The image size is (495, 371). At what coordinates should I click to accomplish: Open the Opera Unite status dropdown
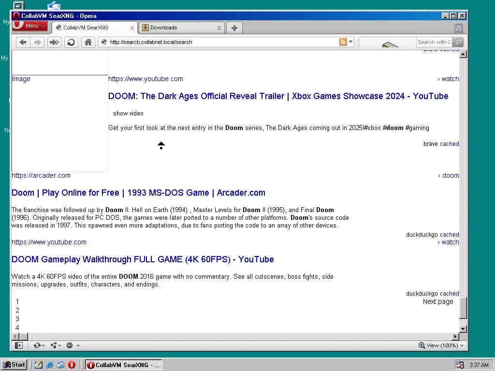(56, 345)
